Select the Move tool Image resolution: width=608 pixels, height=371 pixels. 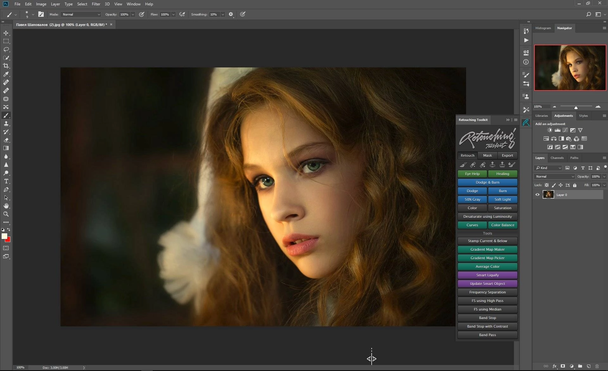tap(6, 33)
